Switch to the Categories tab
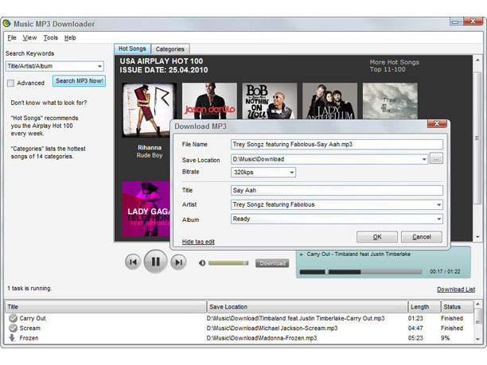This screenshot has height=365, width=487. coord(169,49)
